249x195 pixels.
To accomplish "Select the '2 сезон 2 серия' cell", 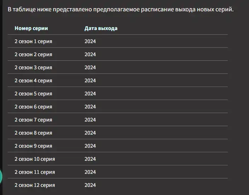I will pyautogui.click(x=33, y=54).
